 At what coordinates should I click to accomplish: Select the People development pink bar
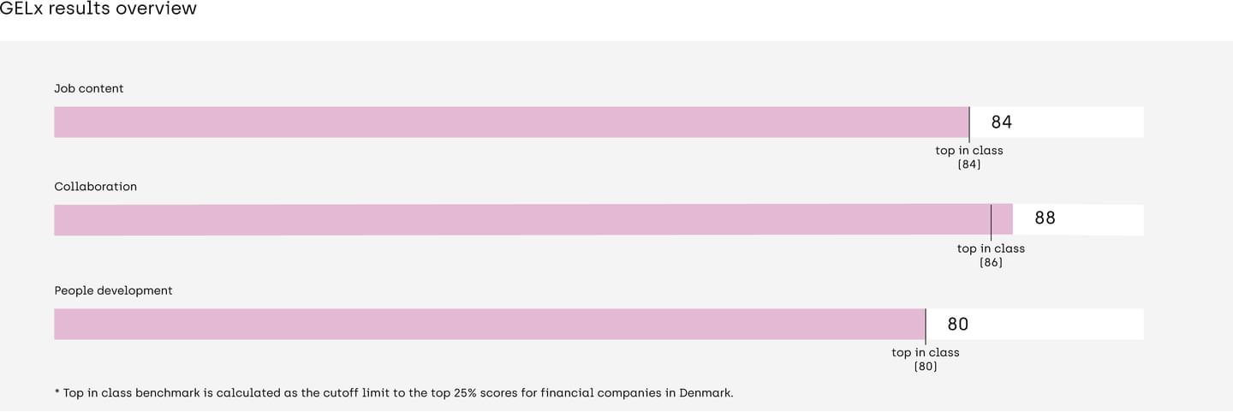(x=490, y=325)
